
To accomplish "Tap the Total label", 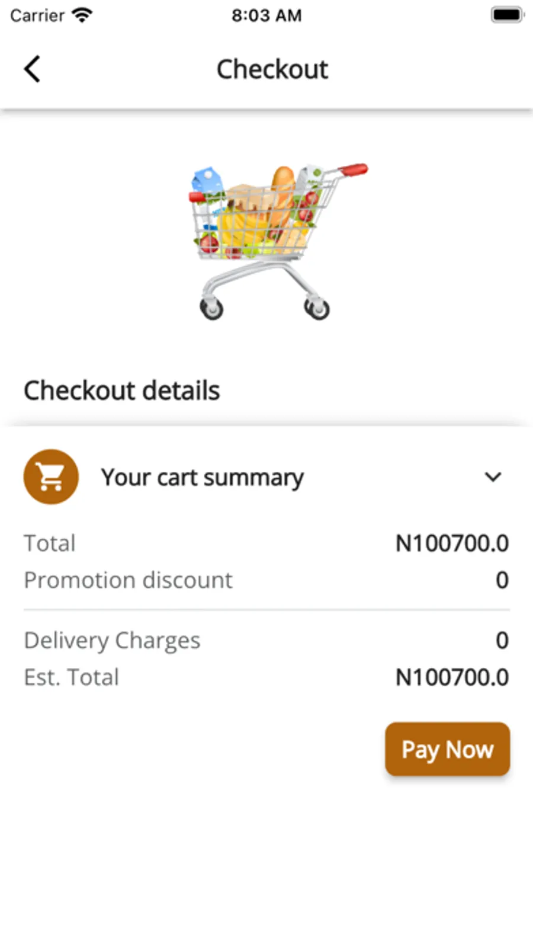I will point(50,543).
